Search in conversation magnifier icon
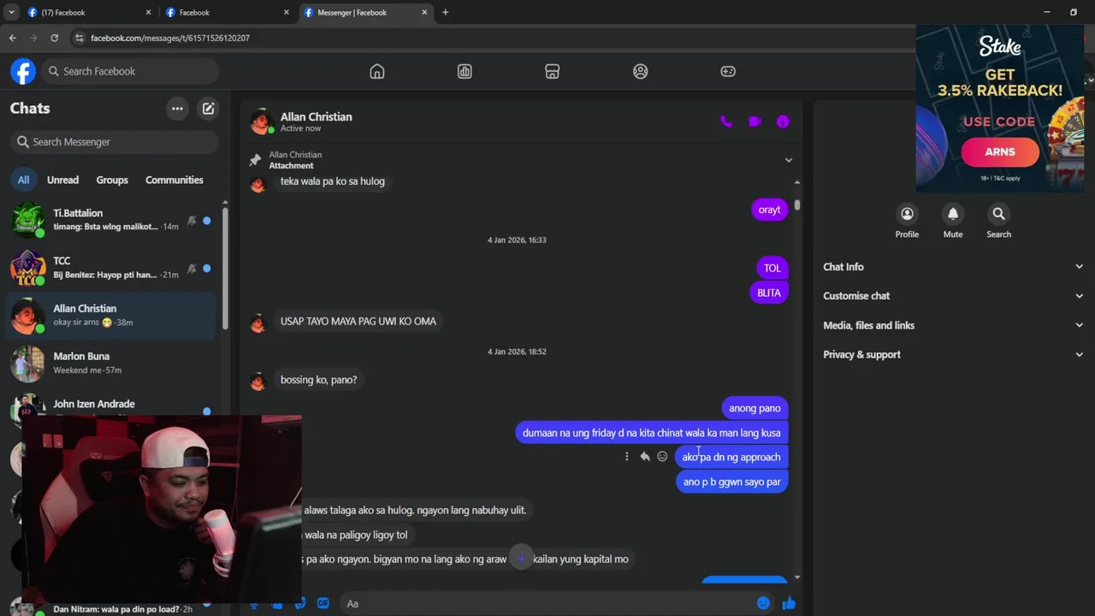The image size is (1095, 616). click(x=998, y=214)
